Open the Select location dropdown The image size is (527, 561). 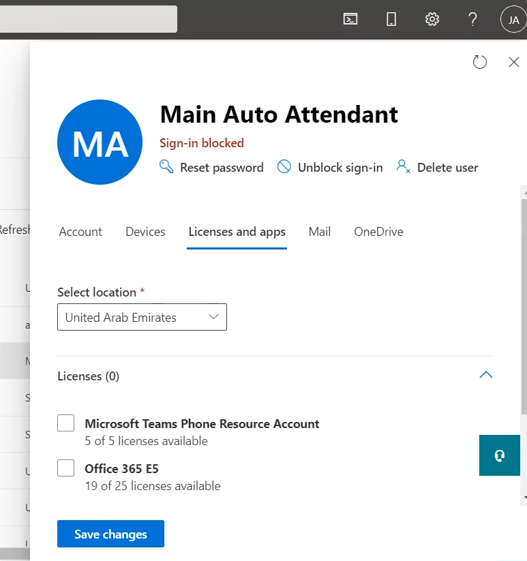pos(142,318)
